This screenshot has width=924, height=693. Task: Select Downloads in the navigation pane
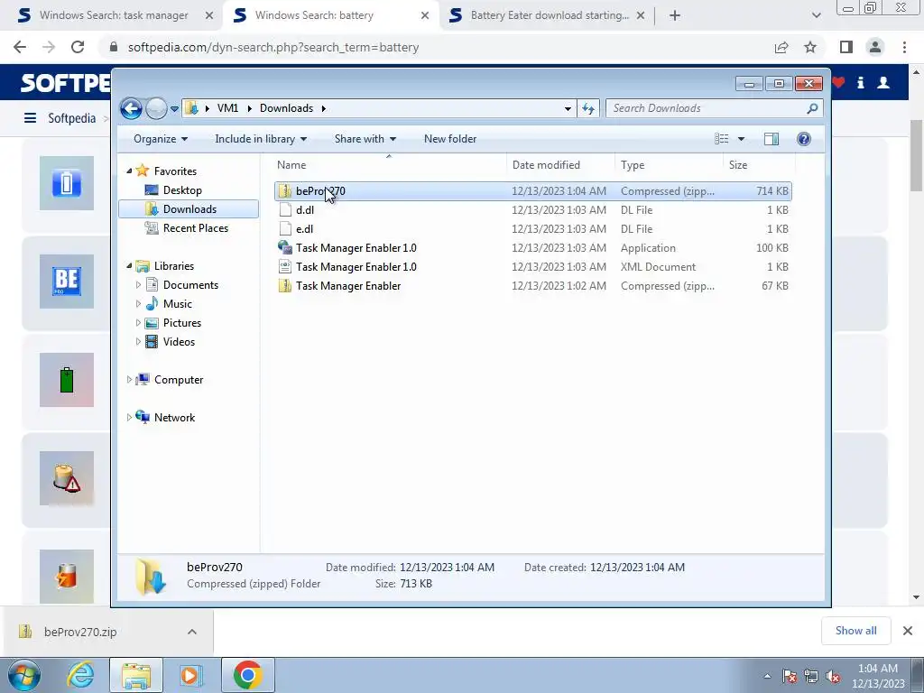click(x=189, y=209)
